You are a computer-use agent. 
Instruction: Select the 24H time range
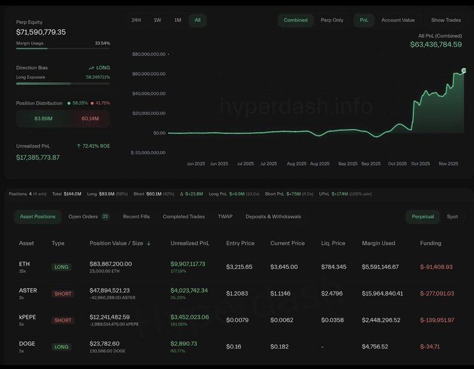(x=136, y=20)
